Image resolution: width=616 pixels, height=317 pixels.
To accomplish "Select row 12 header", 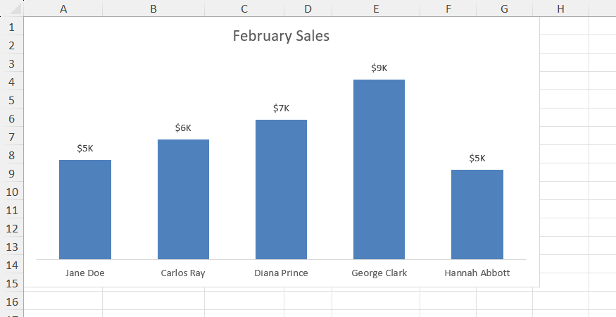I will 12,228.
